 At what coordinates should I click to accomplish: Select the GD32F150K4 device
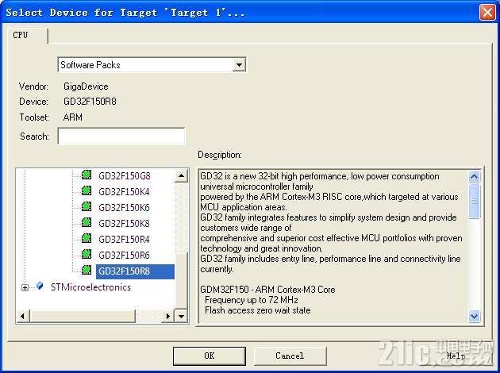pos(124,192)
